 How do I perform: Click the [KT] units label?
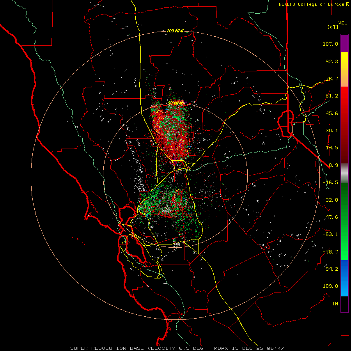click(x=333, y=27)
